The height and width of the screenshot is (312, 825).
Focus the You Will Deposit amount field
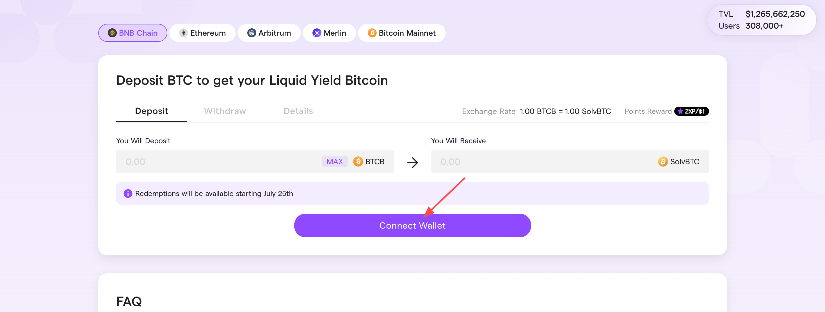pyautogui.click(x=255, y=161)
